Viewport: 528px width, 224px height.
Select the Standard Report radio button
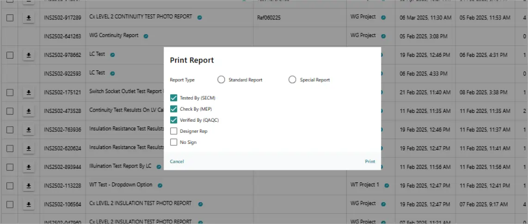[221, 80]
